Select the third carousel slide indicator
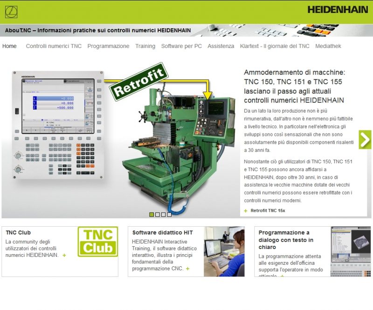 pos(164,215)
